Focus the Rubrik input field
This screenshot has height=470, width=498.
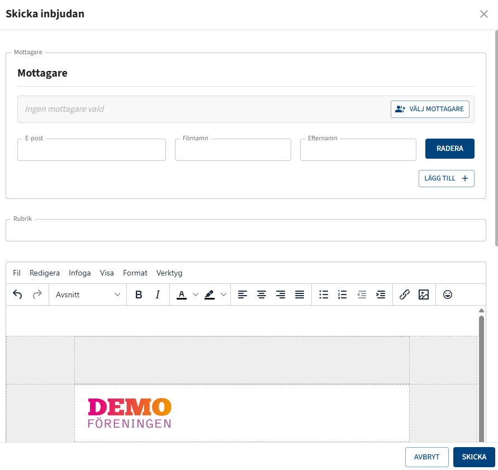tap(246, 230)
